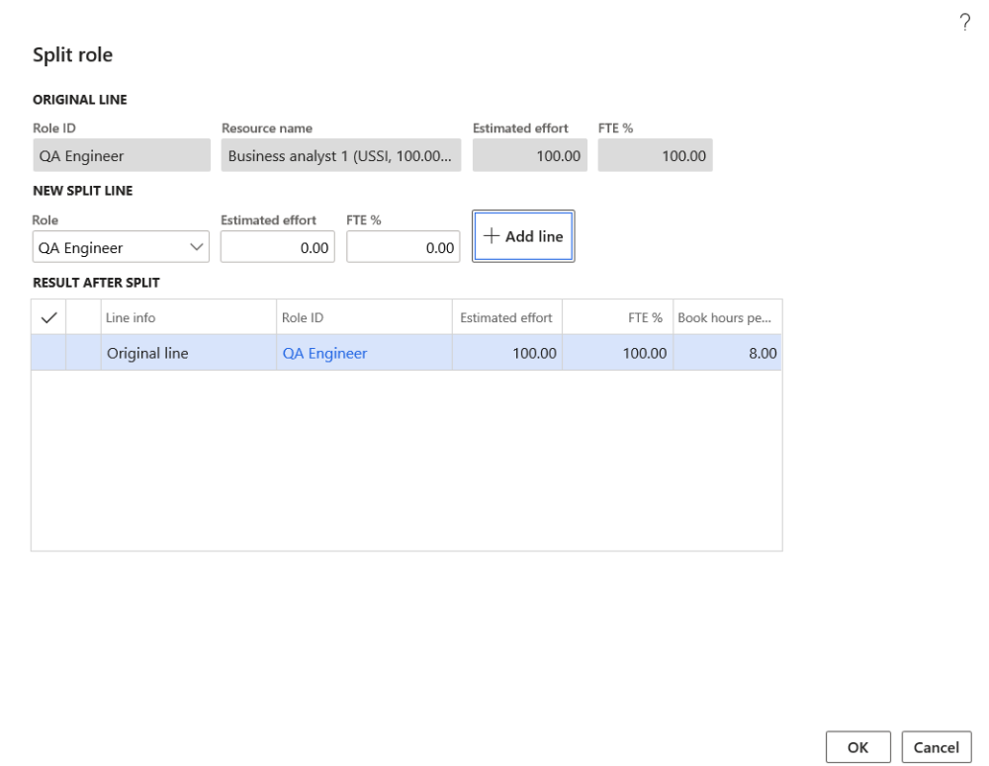This screenshot has width=989, height=766.
Task: Click the new split Estimated effort field
Action: pyautogui.click(x=278, y=248)
